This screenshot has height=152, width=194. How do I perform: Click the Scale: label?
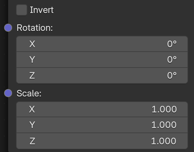click(29, 93)
